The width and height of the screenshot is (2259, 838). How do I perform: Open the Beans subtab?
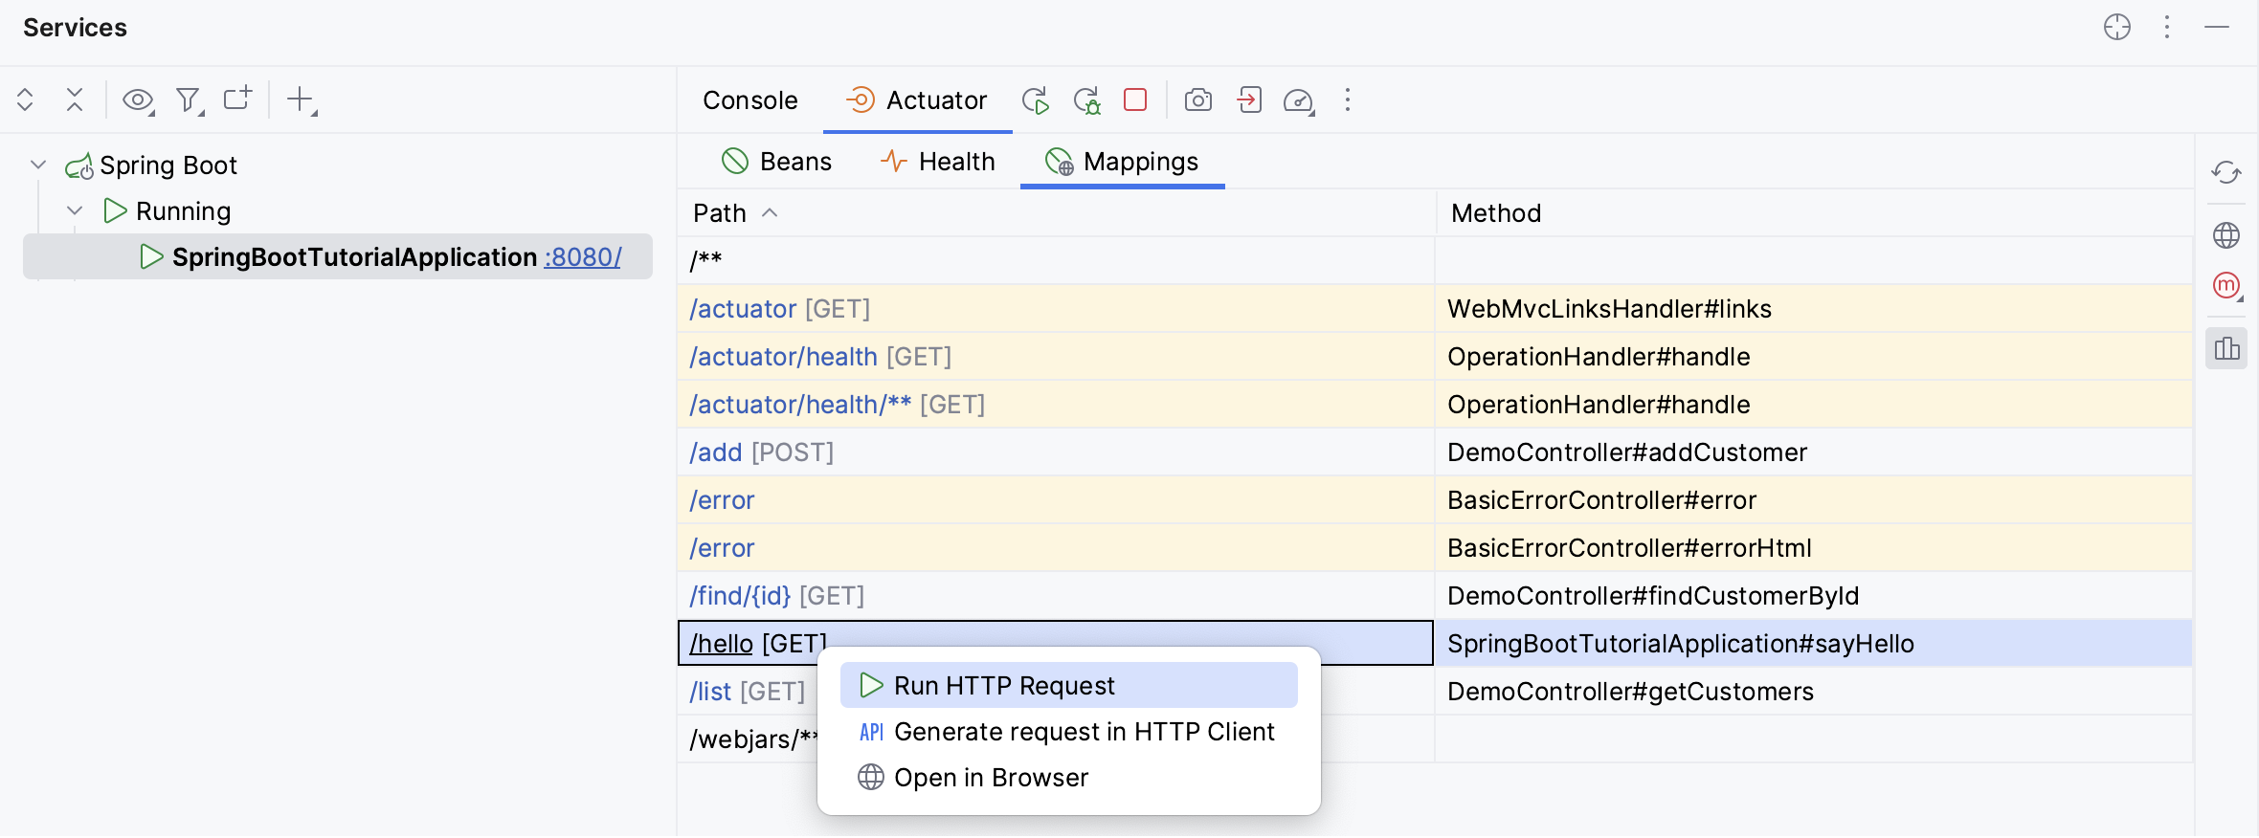[x=776, y=161]
